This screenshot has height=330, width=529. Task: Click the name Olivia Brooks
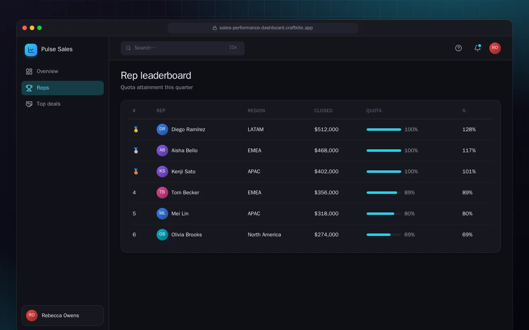tap(187, 235)
